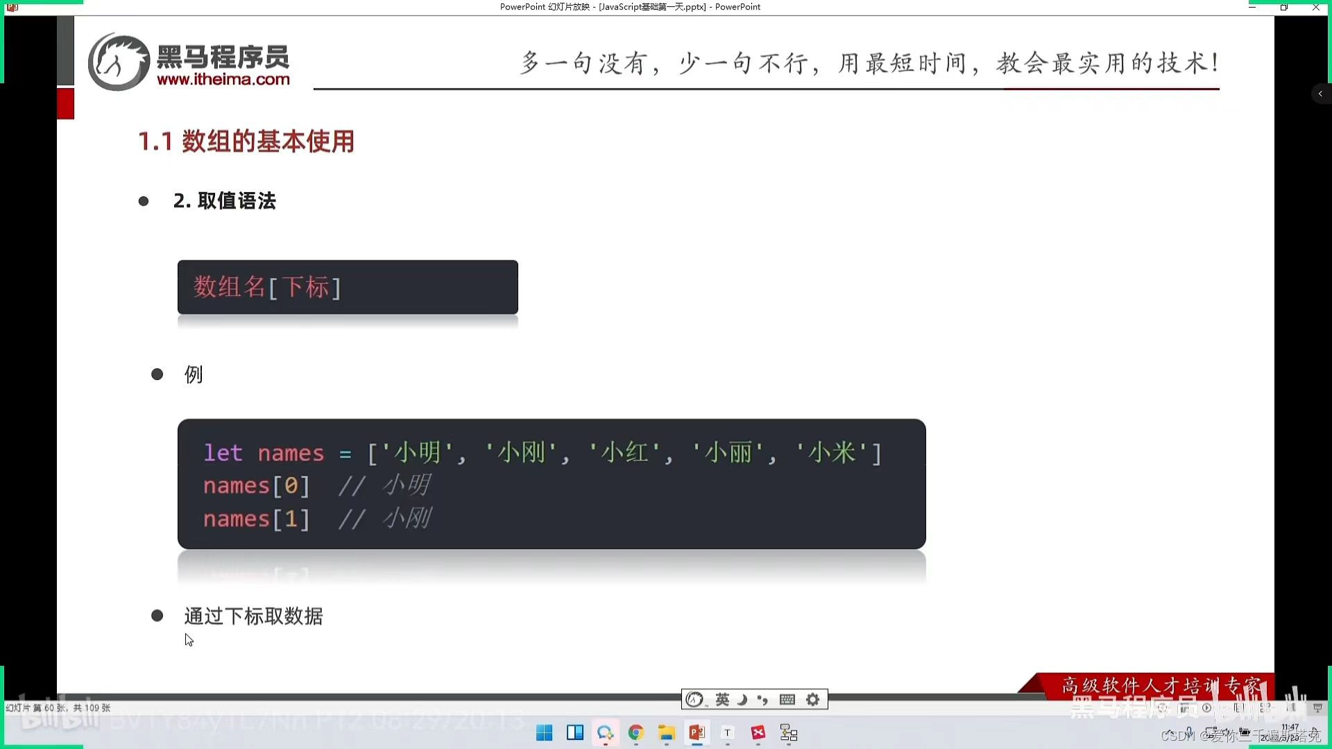Click the IME logo menu button
The width and height of the screenshot is (1332, 749).
[x=694, y=700]
